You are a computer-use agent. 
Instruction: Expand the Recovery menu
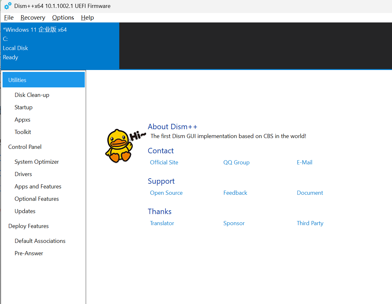[33, 17]
